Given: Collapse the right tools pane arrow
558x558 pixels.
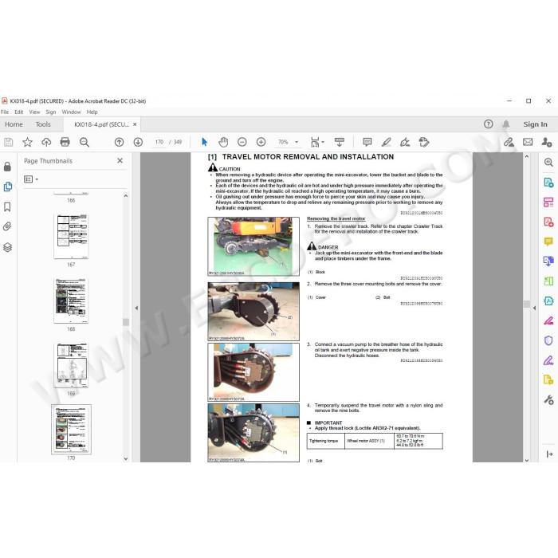Looking at the screenshot, I should coord(534,308).
